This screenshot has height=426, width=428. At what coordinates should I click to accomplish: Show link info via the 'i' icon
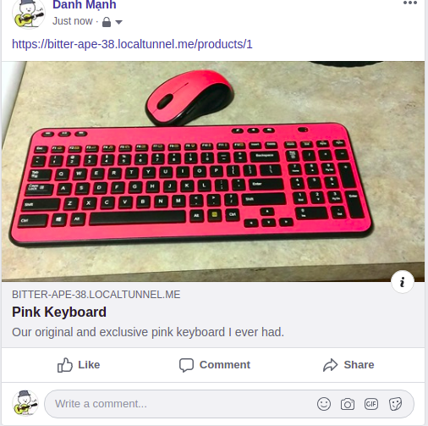pyautogui.click(x=403, y=282)
